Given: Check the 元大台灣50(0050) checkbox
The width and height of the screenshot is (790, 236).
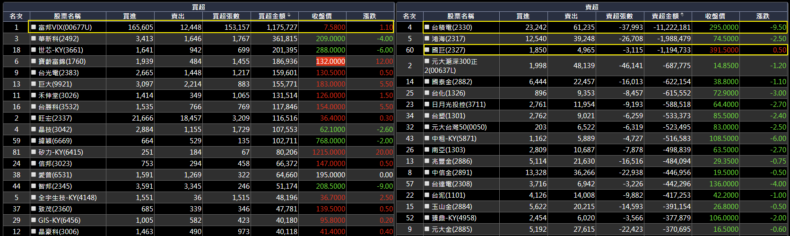Looking at the screenshot, I should click(427, 127).
